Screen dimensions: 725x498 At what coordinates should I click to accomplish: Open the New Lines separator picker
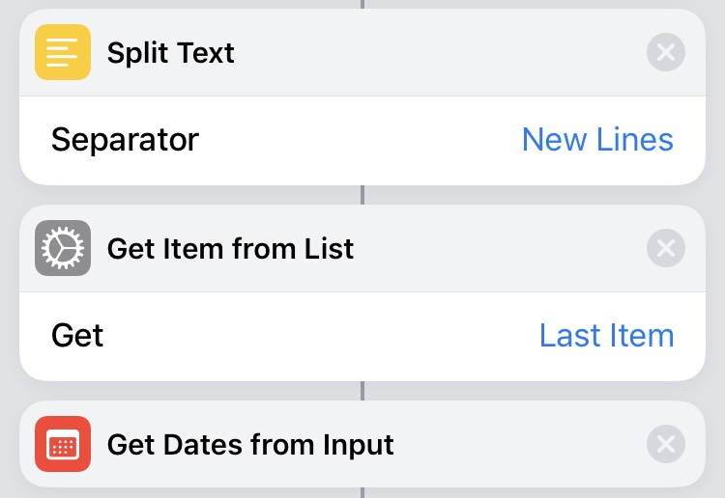pyautogui.click(x=597, y=139)
